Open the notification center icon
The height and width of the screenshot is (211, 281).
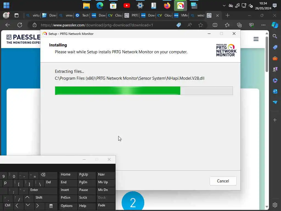coord(274,5)
